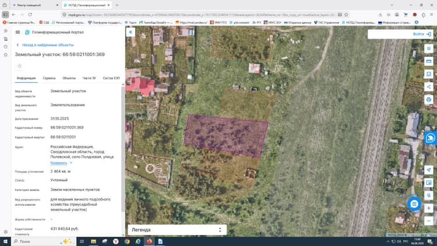The width and height of the screenshot is (437, 246).
Task: Click the Геоинформационный портал logo icon
Action: [x=27, y=33]
